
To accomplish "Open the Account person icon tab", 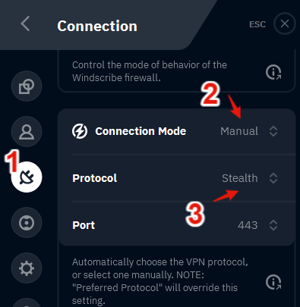I will (x=27, y=132).
